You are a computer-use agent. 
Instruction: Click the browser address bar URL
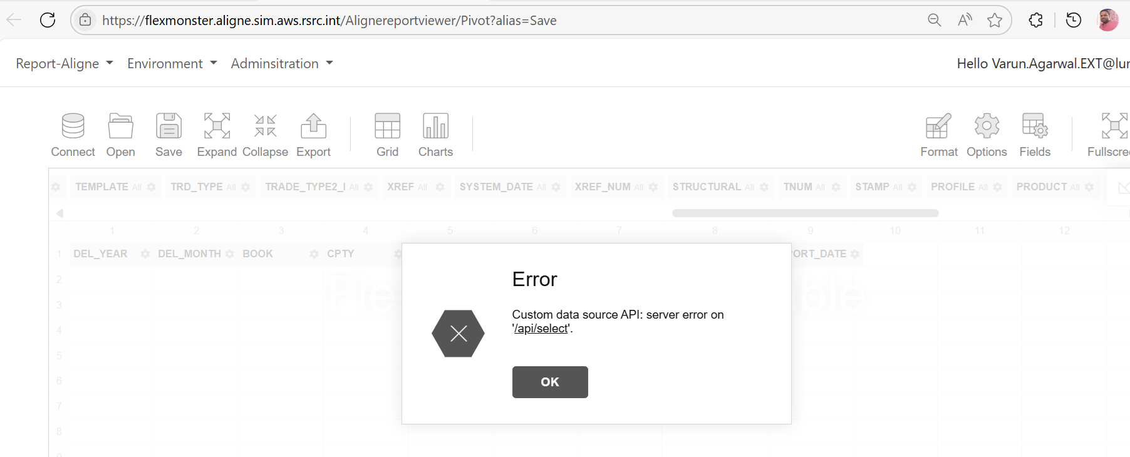click(329, 21)
